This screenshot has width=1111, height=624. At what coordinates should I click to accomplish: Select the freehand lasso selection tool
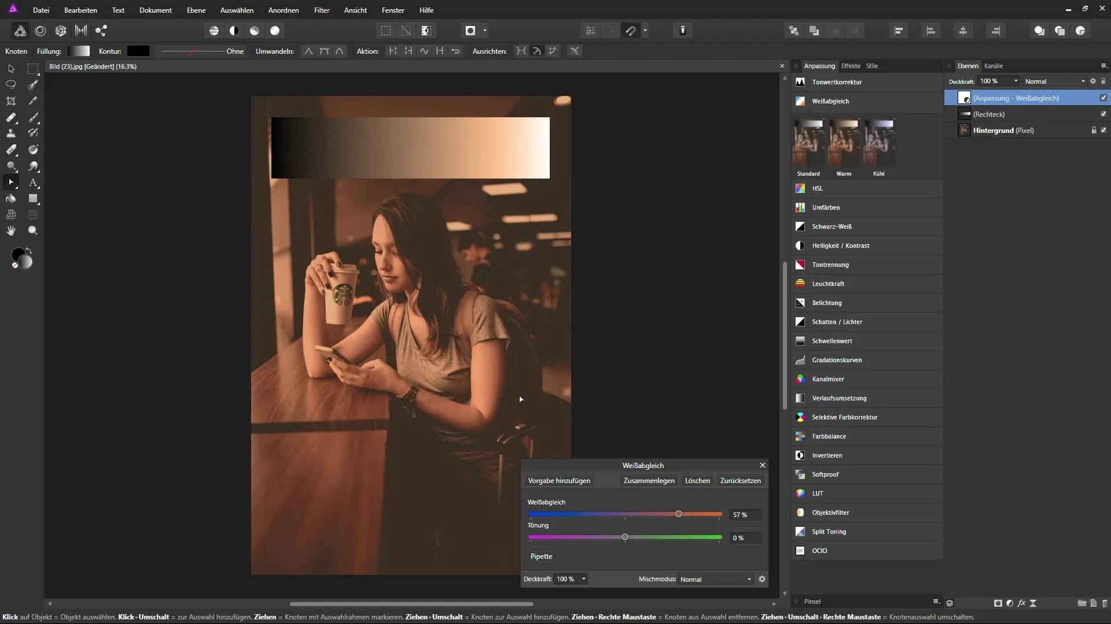11,84
